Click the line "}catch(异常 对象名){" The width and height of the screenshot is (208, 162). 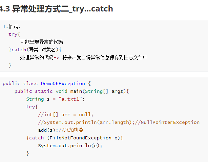click(35, 50)
